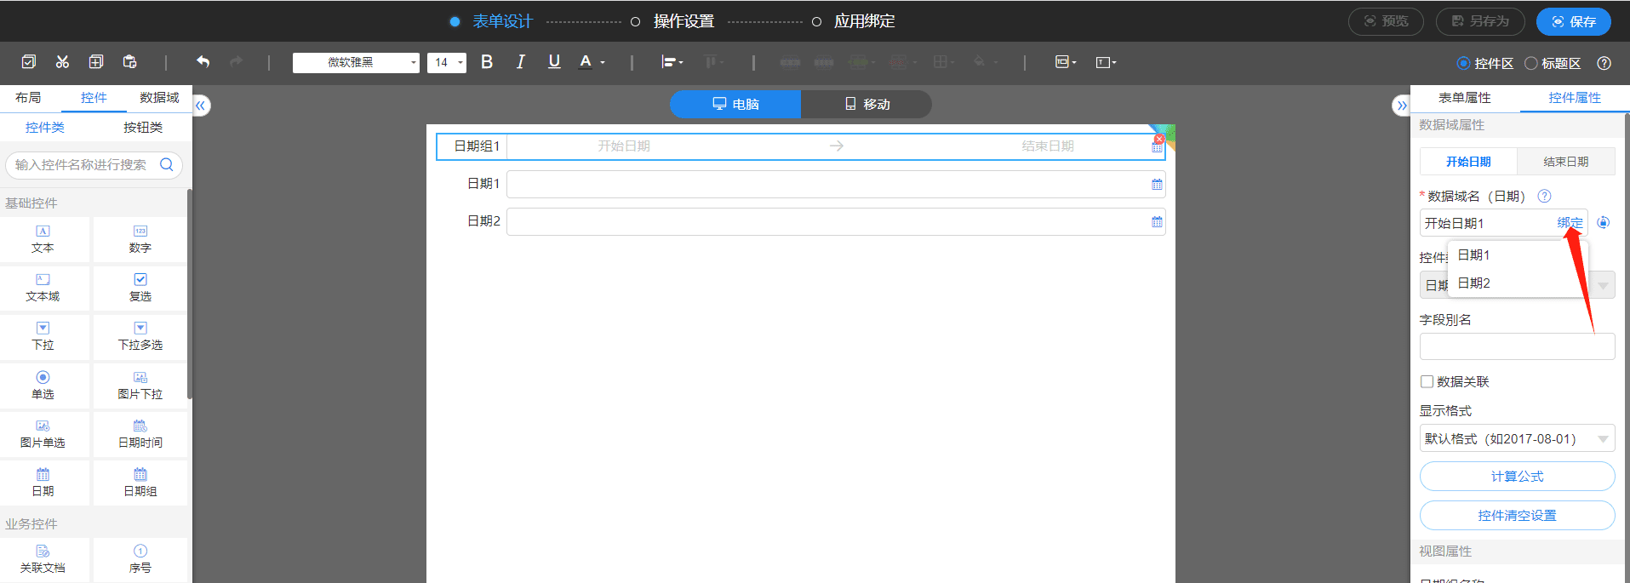
Task: Enable the 数据关联 checkbox
Action: [x=1427, y=381]
